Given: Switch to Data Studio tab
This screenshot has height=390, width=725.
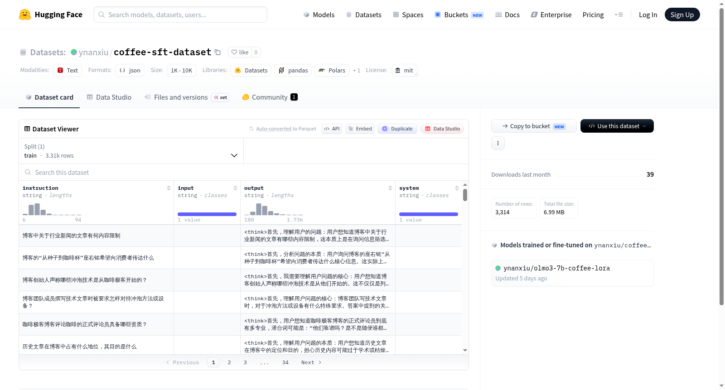Looking at the screenshot, I should coord(109,97).
